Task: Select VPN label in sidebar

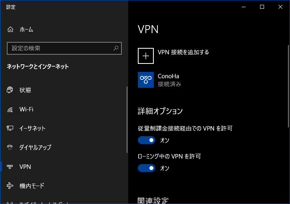Action: pyautogui.click(x=25, y=167)
